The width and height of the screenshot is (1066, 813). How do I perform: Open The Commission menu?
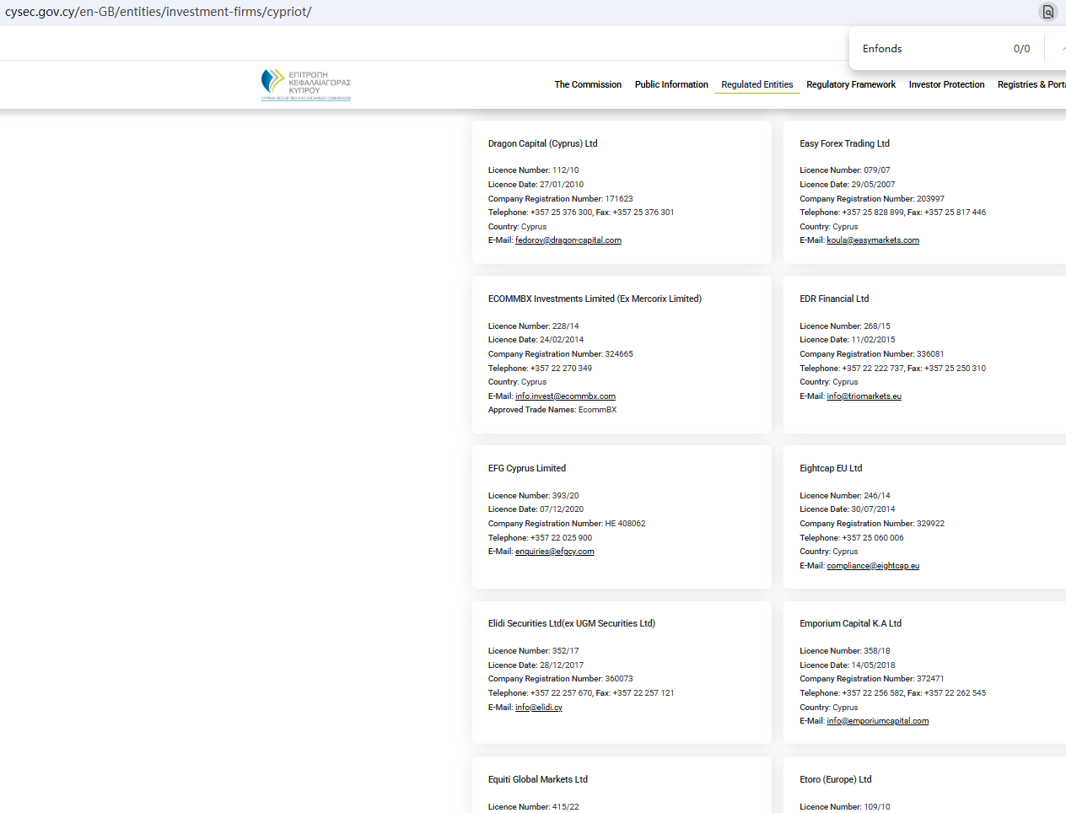click(x=588, y=84)
